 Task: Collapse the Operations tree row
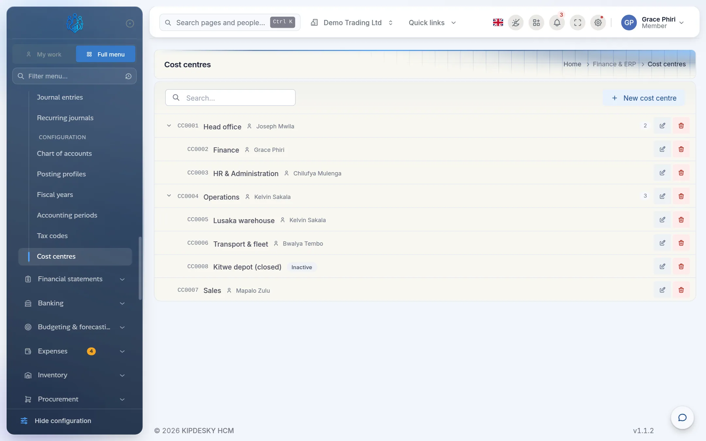point(169,196)
